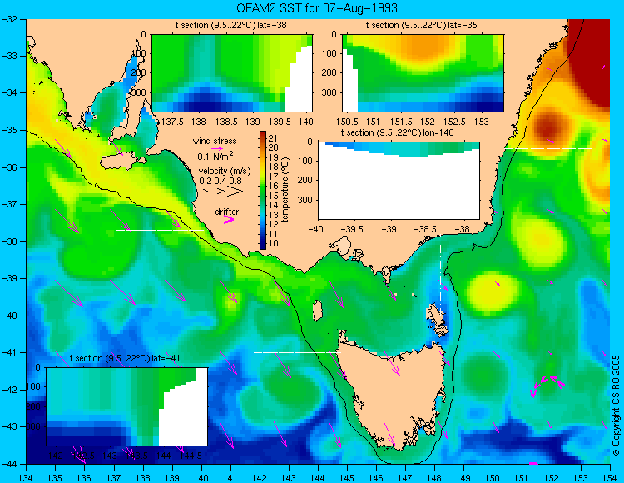Click the 144.5 tick in the lat=-41 inset
This screenshot has height=483, width=624.
point(191,456)
